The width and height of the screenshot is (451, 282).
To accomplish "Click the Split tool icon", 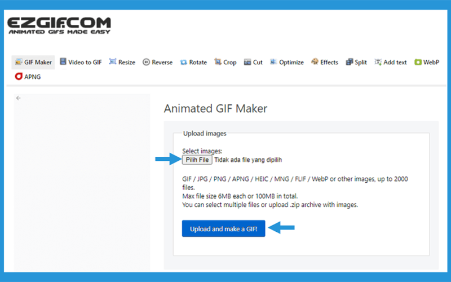I will tap(349, 62).
